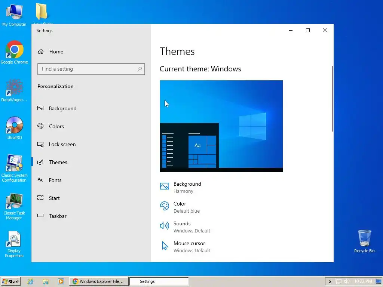Viewport: 383px width, 287px height.
Task: Select Classic System Configuration shortcut
Action: (14, 169)
